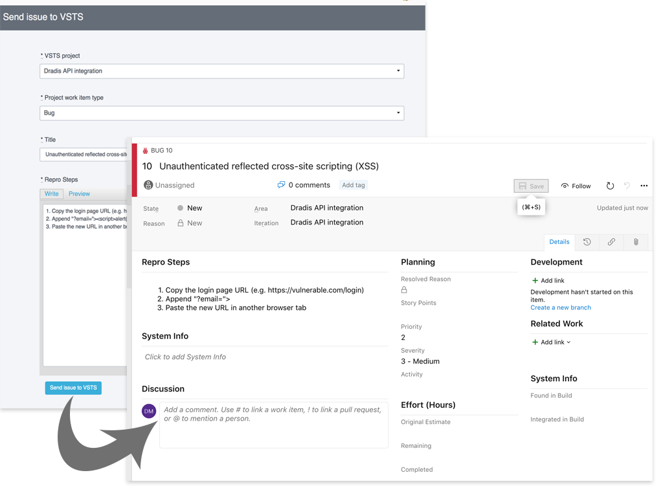663x497 pixels.
Task: Click the Title input field in Send issue form
Action: click(84, 154)
